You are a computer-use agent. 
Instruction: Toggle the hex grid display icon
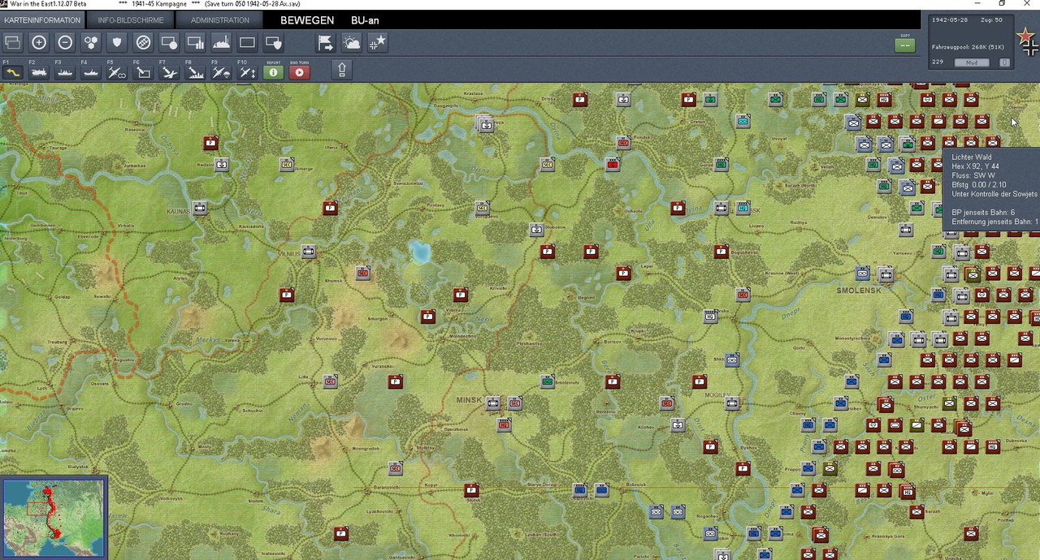(x=91, y=42)
